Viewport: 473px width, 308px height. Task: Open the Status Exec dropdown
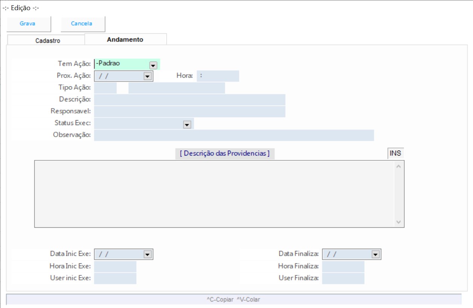(187, 125)
